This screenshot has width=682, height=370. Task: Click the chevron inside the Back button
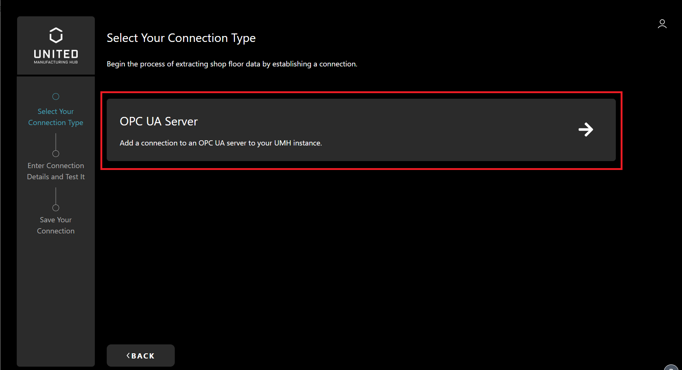point(128,356)
